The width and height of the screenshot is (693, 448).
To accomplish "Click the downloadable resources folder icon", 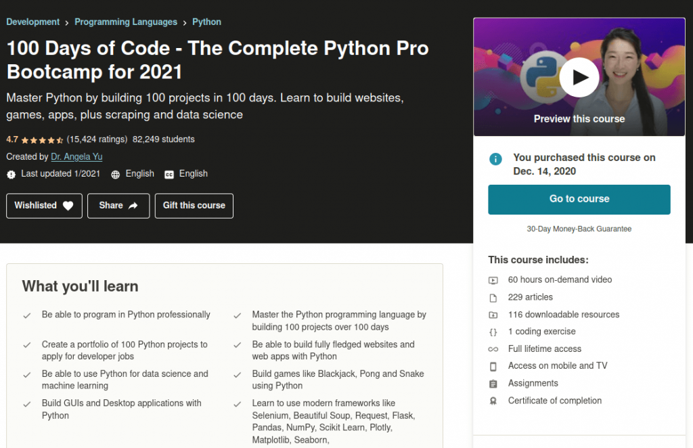I will [x=493, y=315].
